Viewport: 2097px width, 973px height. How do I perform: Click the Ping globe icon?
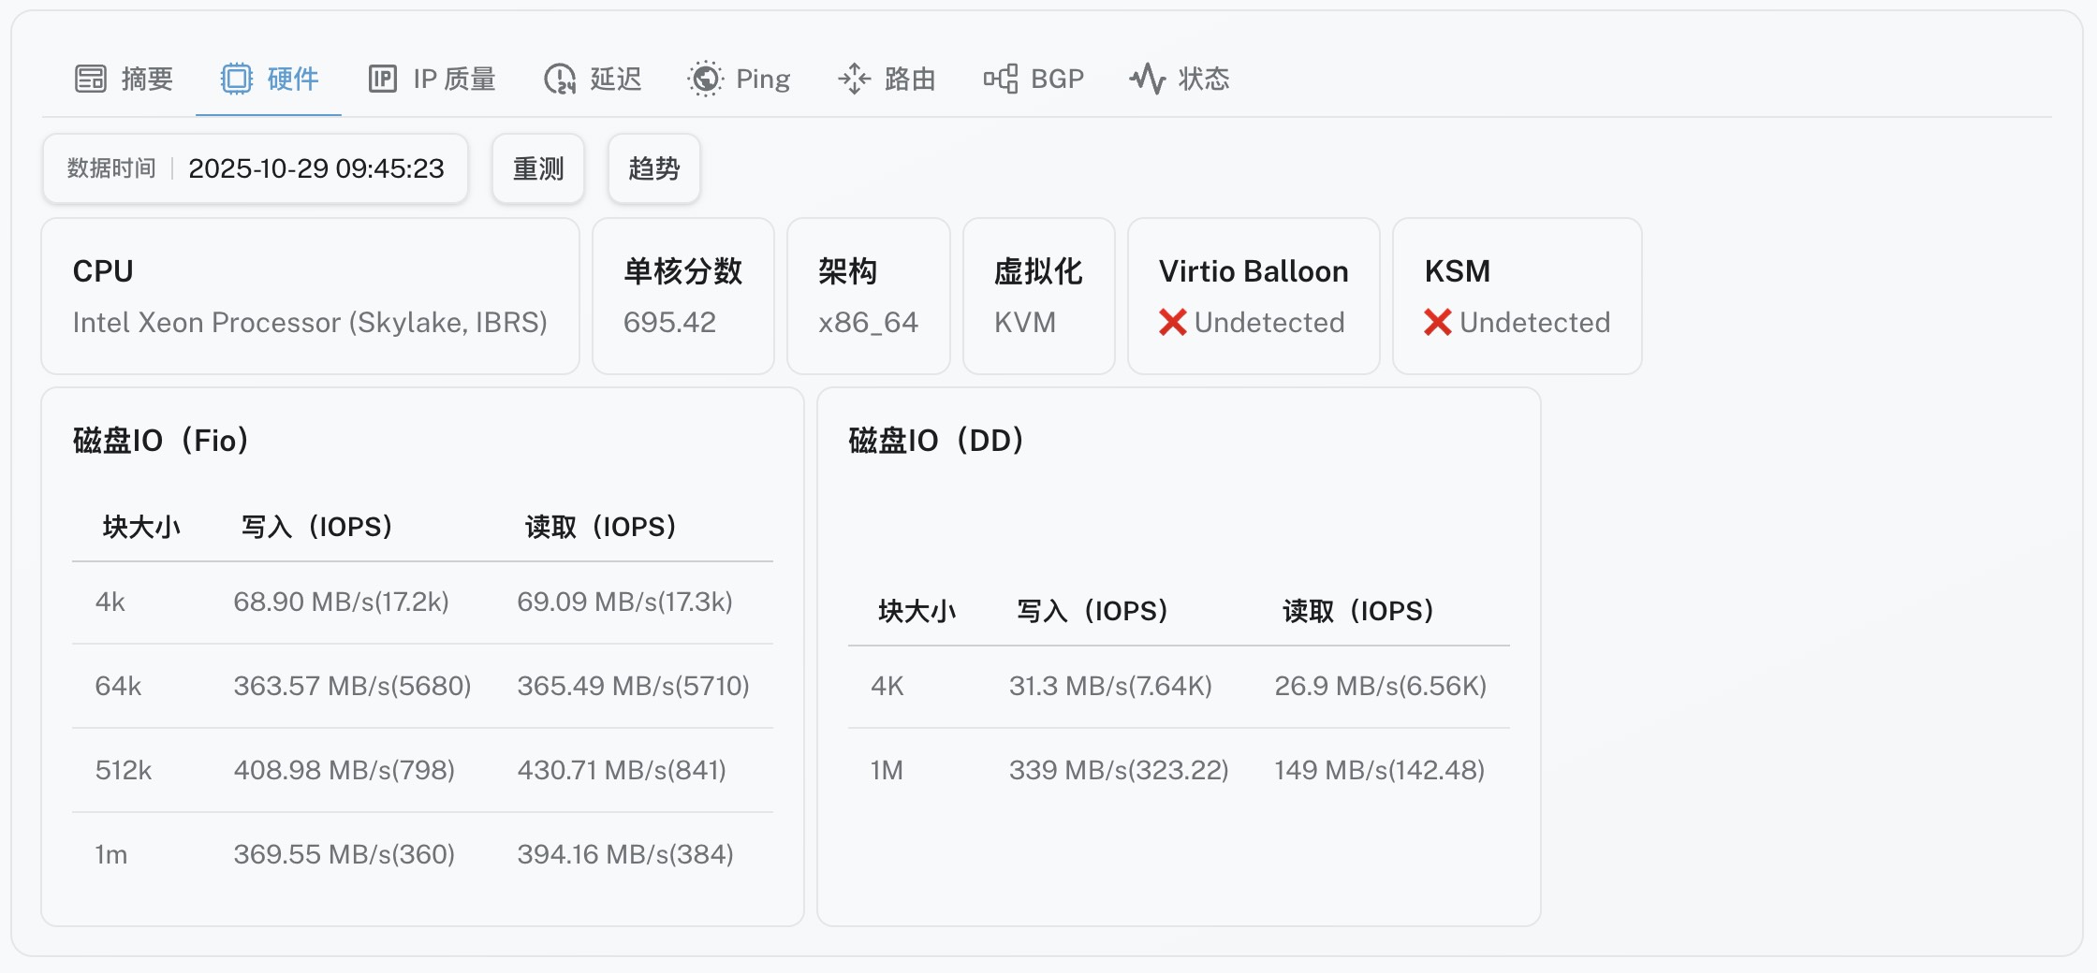pos(706,80)
